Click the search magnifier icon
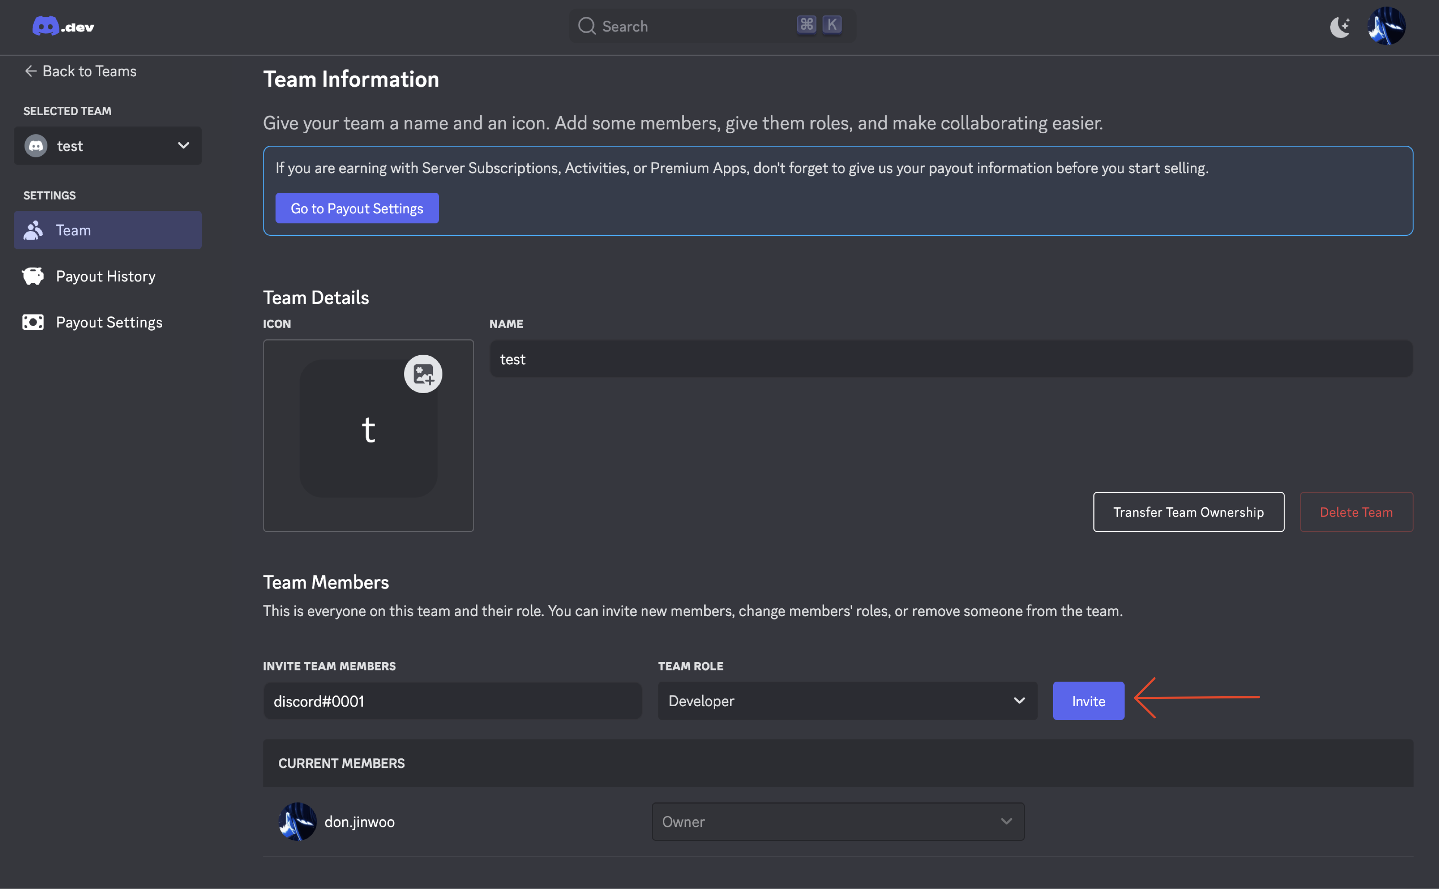The width and height of the screenshot is (1439, 889). (x=587, y=26)
